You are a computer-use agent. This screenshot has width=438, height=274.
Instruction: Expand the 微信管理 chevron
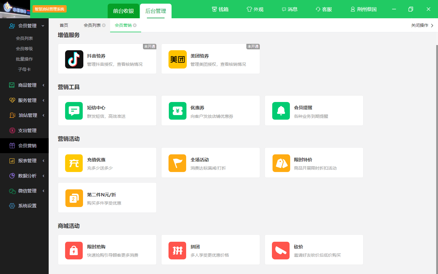[x=43, y=191]
